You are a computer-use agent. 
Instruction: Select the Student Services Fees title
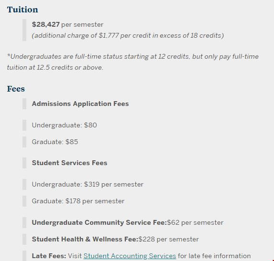pos(69,163)
